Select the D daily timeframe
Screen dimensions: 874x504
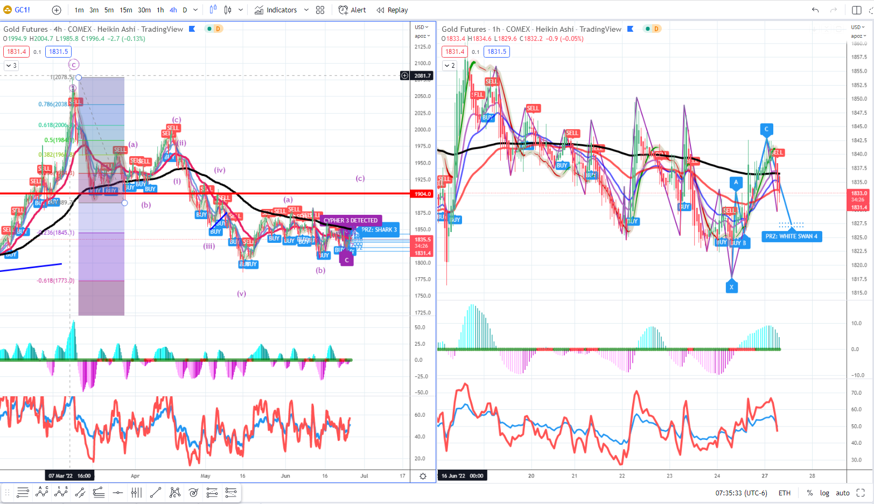click(185, 10)
